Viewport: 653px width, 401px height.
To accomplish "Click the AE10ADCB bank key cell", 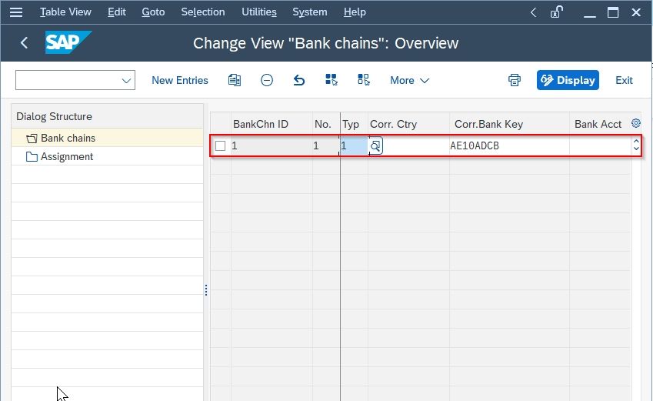I will pos(509,146).
